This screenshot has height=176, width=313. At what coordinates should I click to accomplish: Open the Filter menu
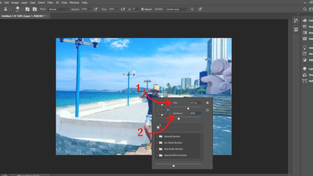click(50, 2)
